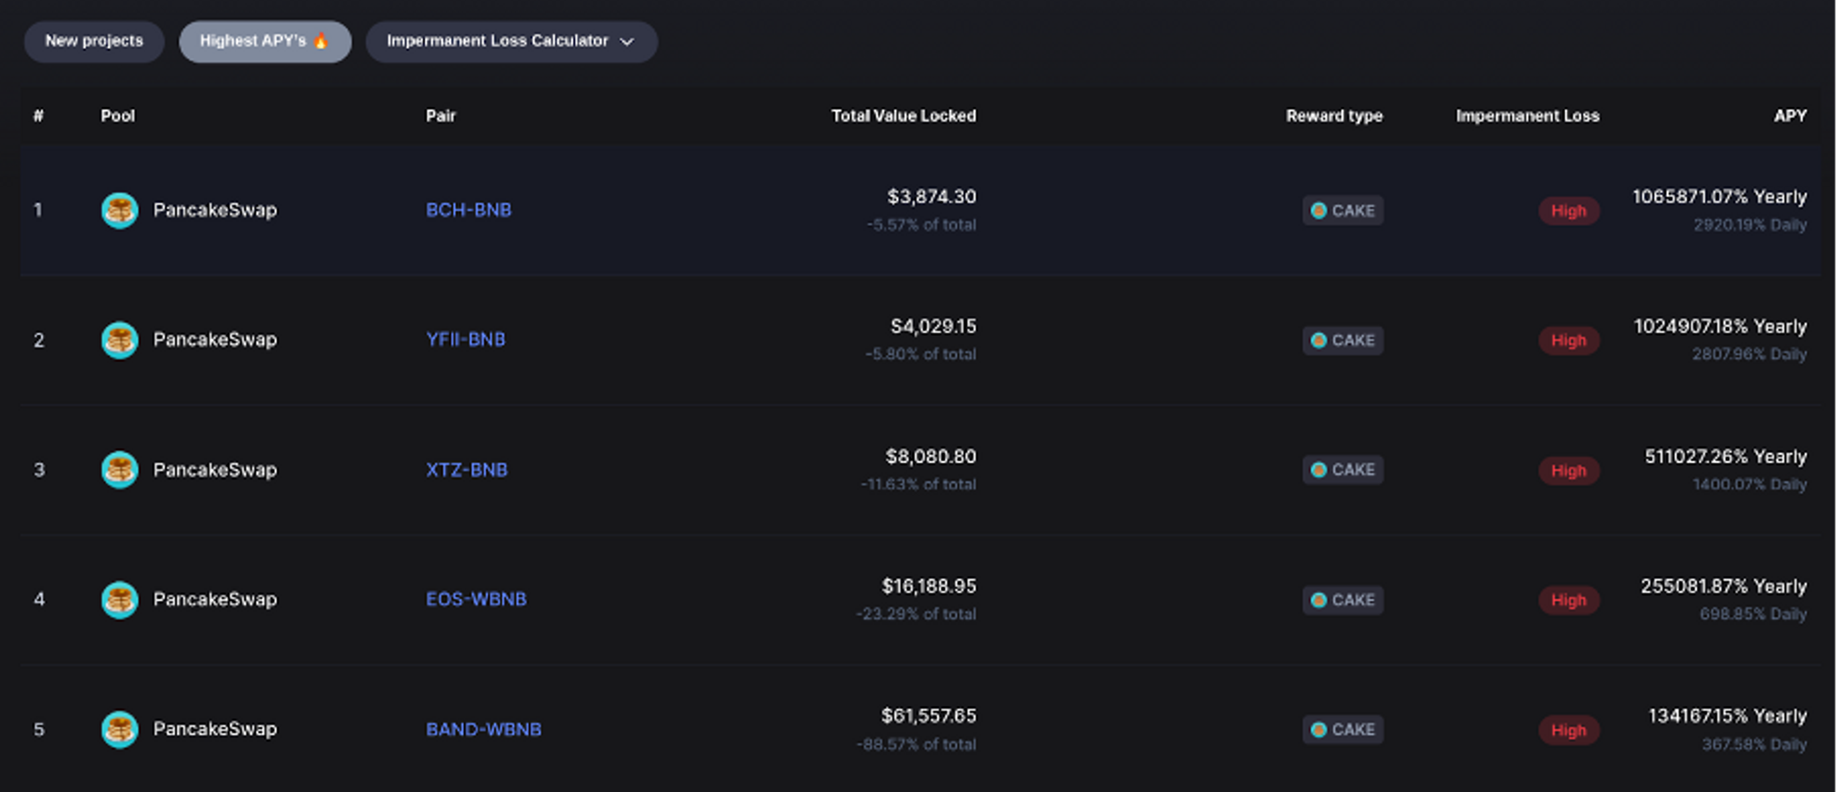Click PancakeSwap logo in EOS-WBNB row
The height and width of the screenshot is (792, 1837).
[119, 600]
